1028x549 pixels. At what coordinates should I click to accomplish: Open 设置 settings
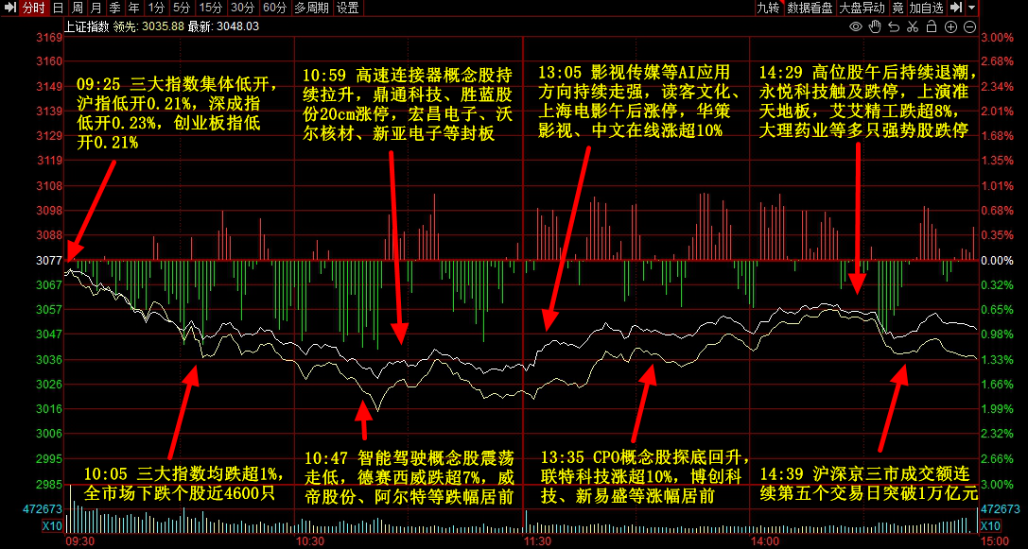(x=348, y=8)
